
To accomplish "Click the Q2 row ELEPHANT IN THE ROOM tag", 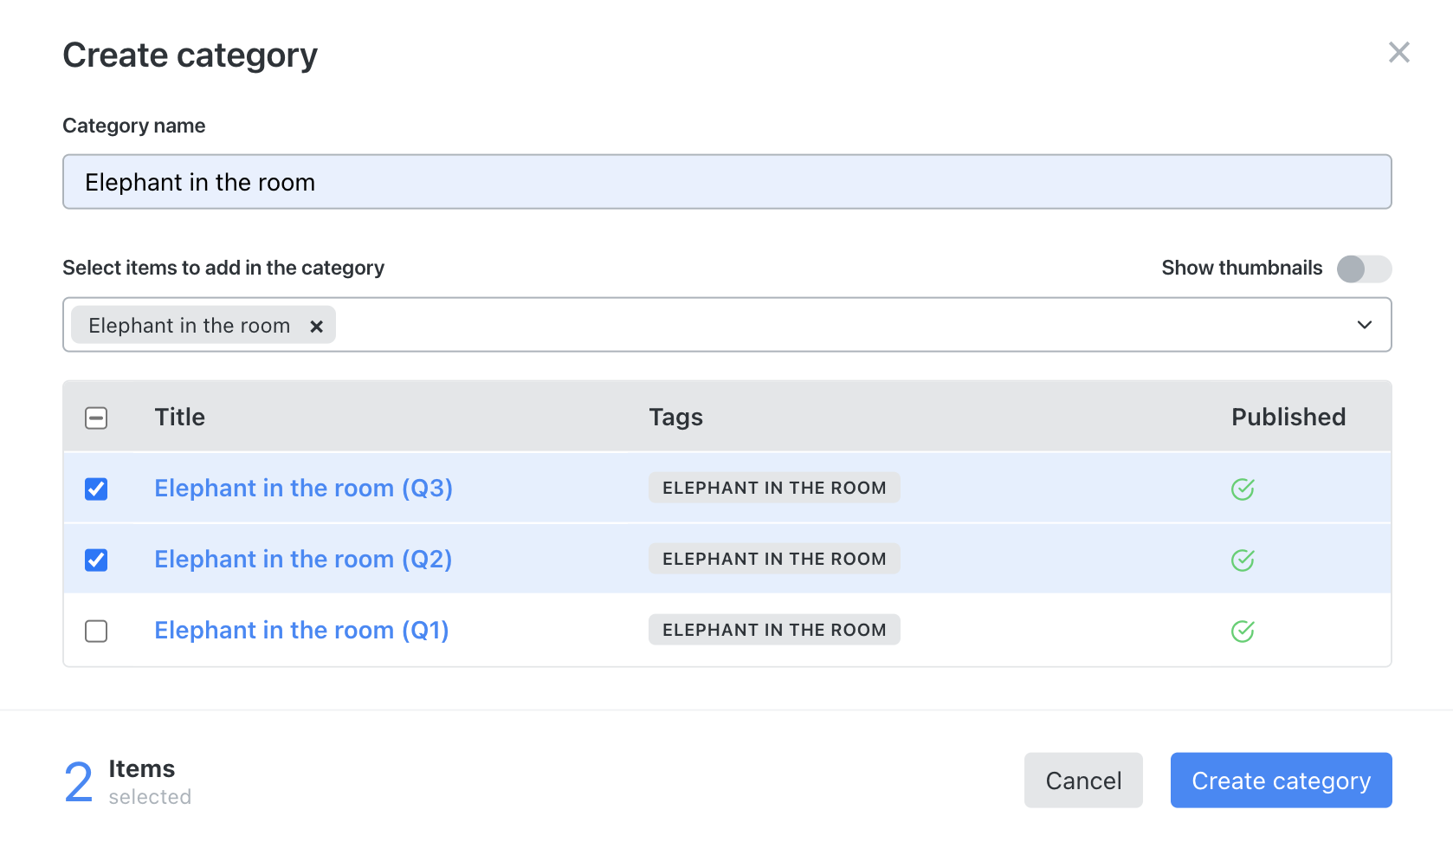I will pos(774,559).
